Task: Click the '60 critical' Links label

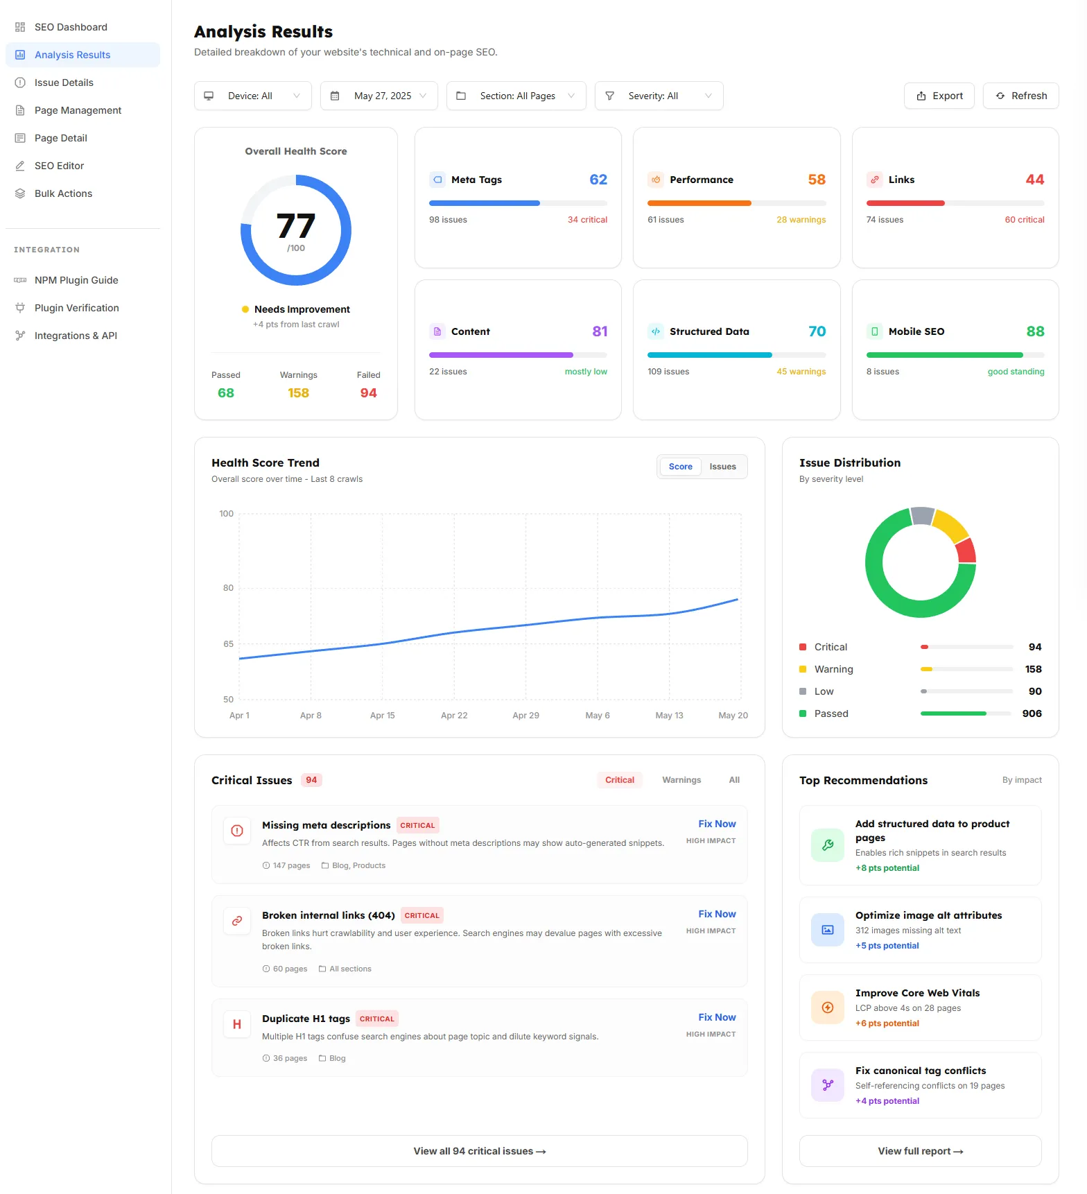Action: coord(1025,220)
